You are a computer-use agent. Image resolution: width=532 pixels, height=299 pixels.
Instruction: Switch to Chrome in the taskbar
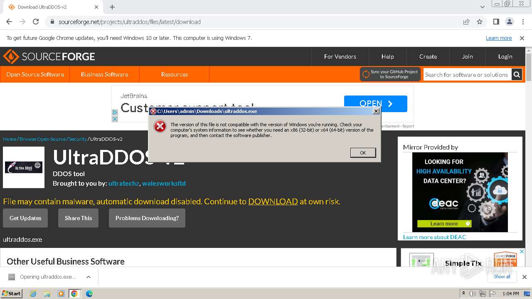(x=74, y=294)
